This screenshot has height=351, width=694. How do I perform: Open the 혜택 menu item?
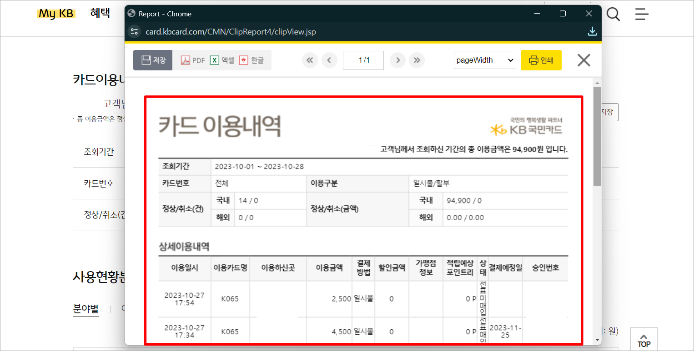point(101,13)
